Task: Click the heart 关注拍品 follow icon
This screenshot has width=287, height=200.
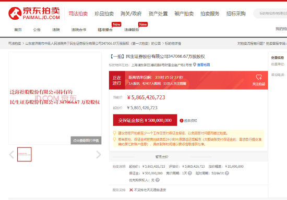Action: coord(259,77)
